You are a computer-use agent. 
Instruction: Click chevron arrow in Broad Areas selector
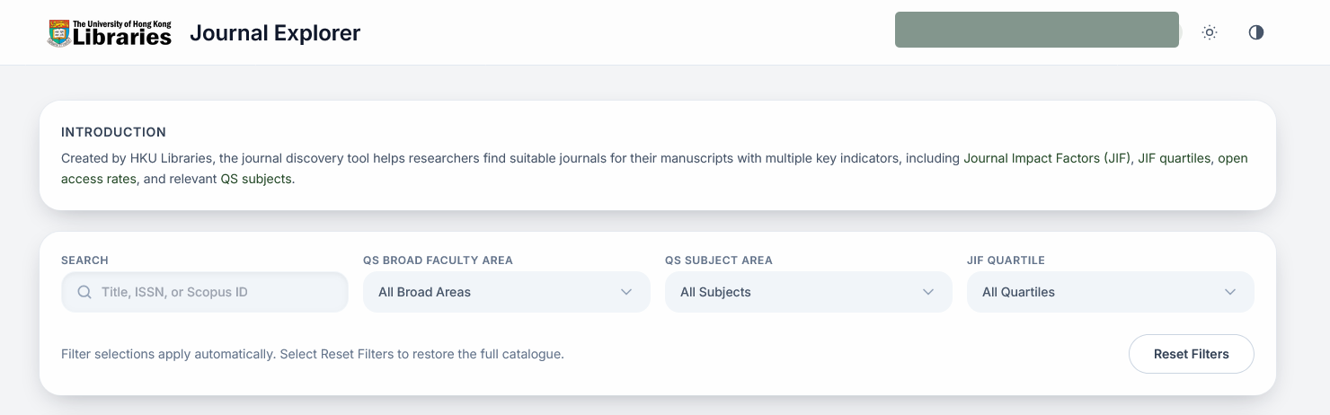pyautogui.click(x=626, y=292)
